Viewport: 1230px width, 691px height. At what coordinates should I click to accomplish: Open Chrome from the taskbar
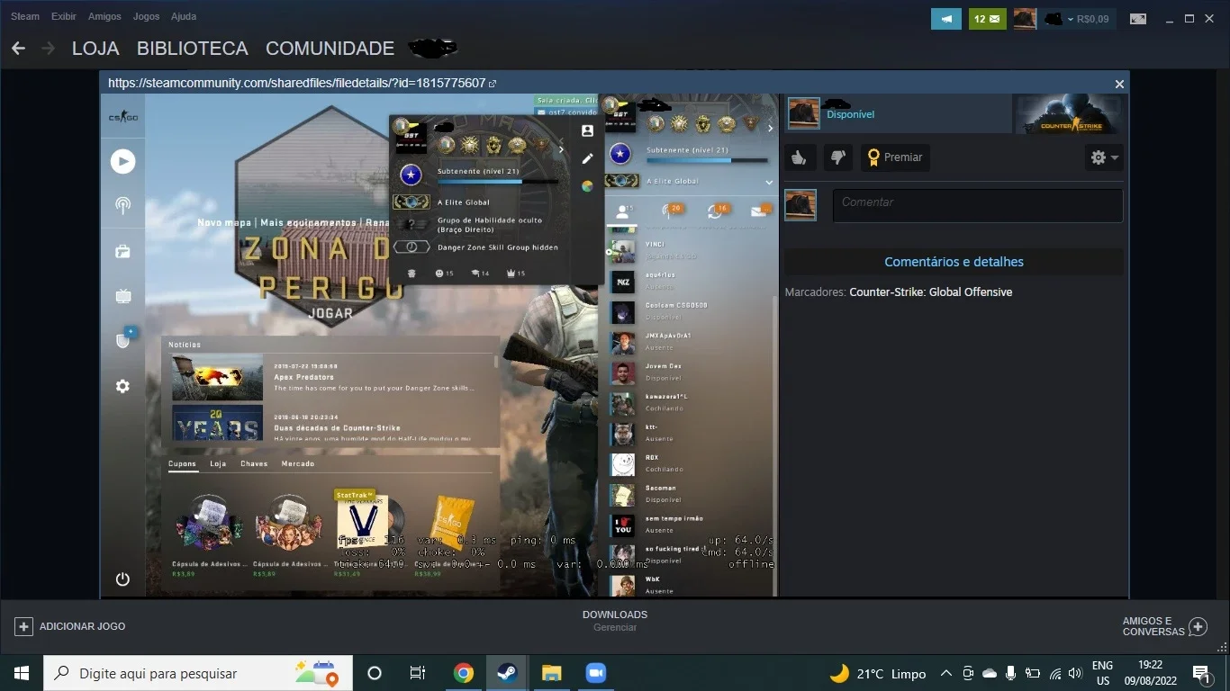pyautogui.click(x=464, y=673)
